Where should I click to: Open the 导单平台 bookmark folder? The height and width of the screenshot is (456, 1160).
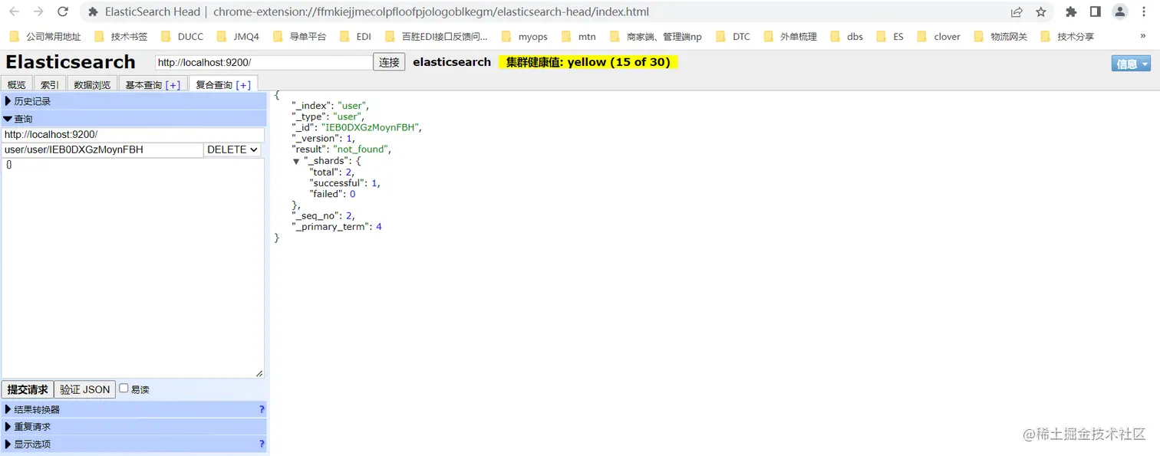[x=300, y=36]
